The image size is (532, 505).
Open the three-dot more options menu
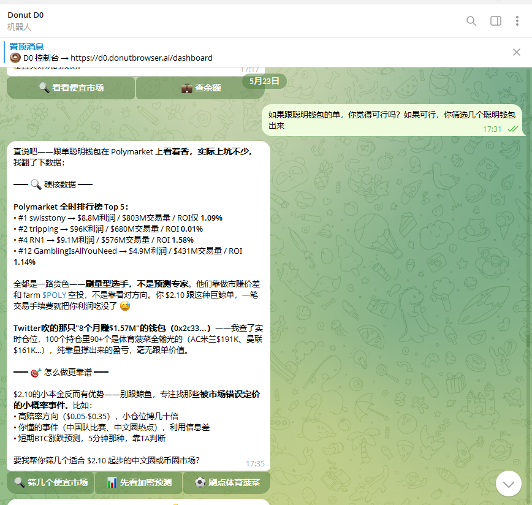coord(517,21)
